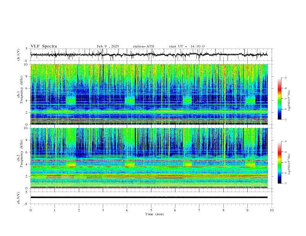Click the ch.1 PSD color bar

pyautogui.click(x=280, y=99)
